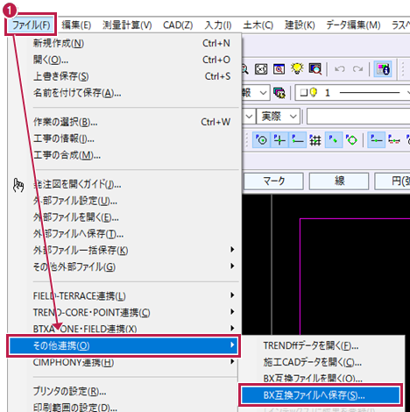Click the undo arrow icon
410x412 pixels.
tap(340, 69)
